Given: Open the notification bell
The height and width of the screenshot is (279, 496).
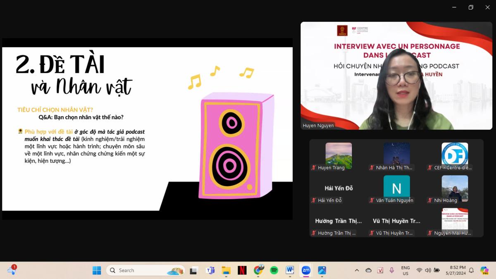Looking at the screenshot, I should [471, 270].
